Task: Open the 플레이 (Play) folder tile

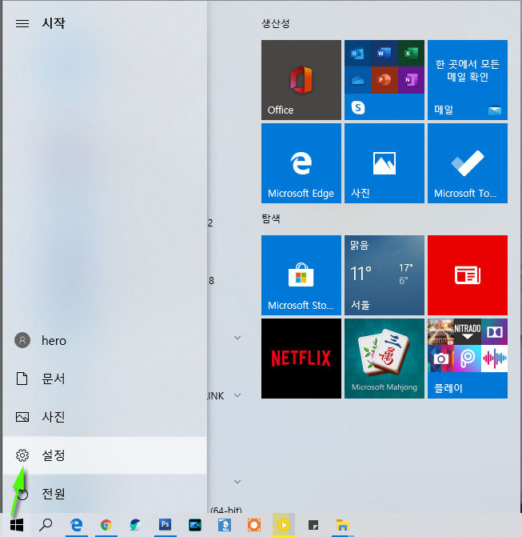Action: click(x=468, y=359)
